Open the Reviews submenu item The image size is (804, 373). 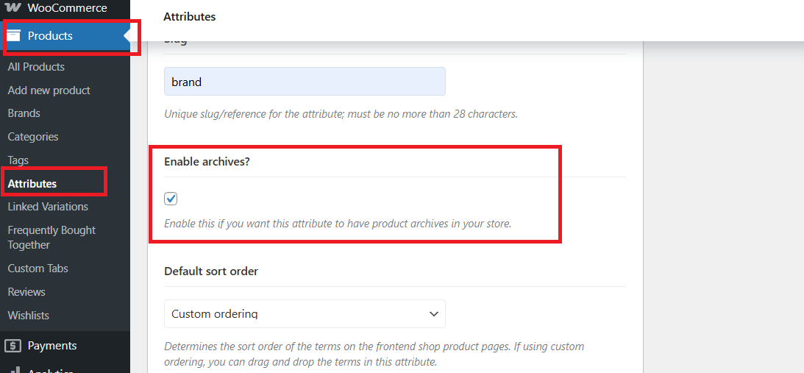tap(26, 292)
